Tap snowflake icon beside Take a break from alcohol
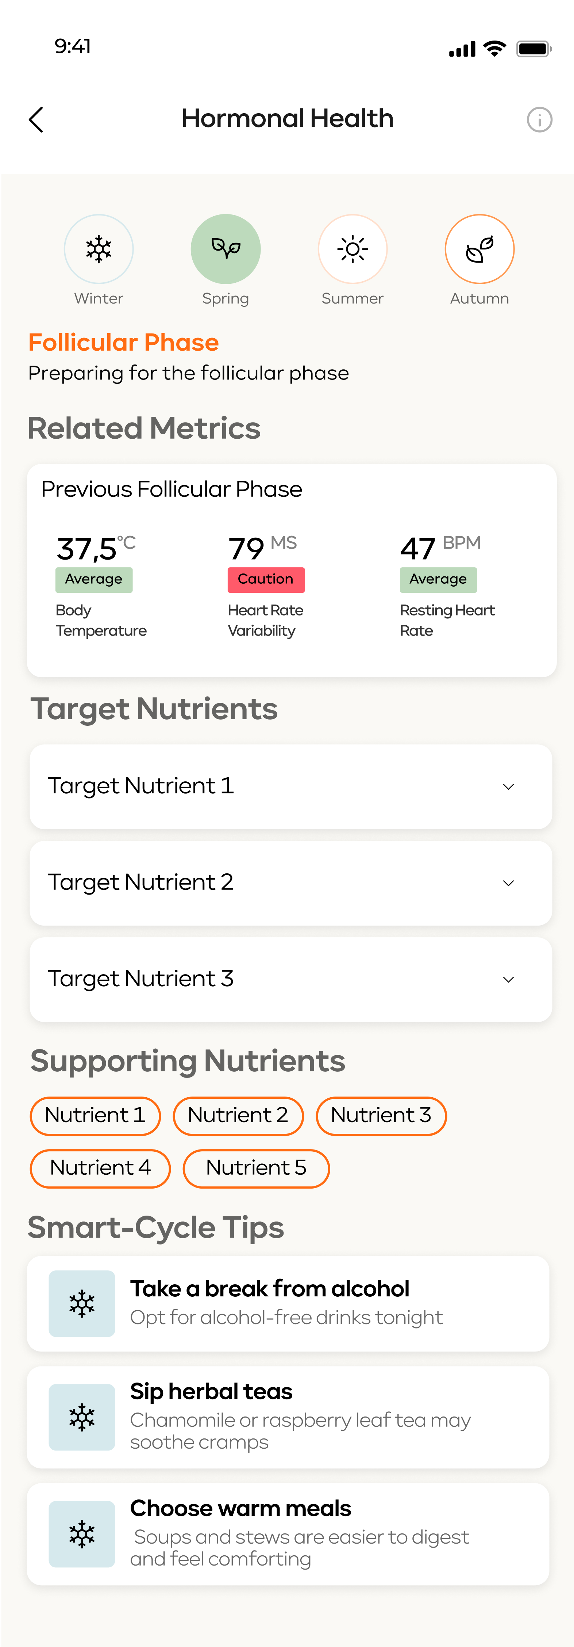Viewport: 574px width, 1647px height. (x=82, y=1303)
